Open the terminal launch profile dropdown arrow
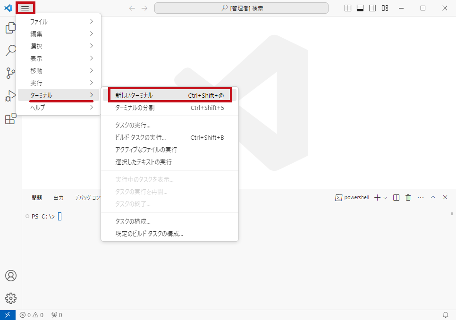 [x=385, y=198]
